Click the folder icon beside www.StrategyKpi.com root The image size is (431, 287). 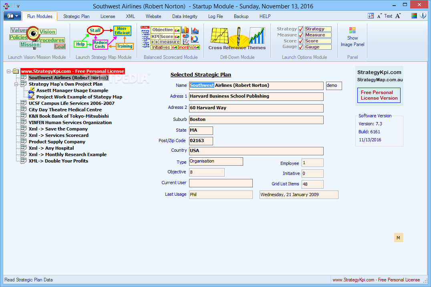16,71
